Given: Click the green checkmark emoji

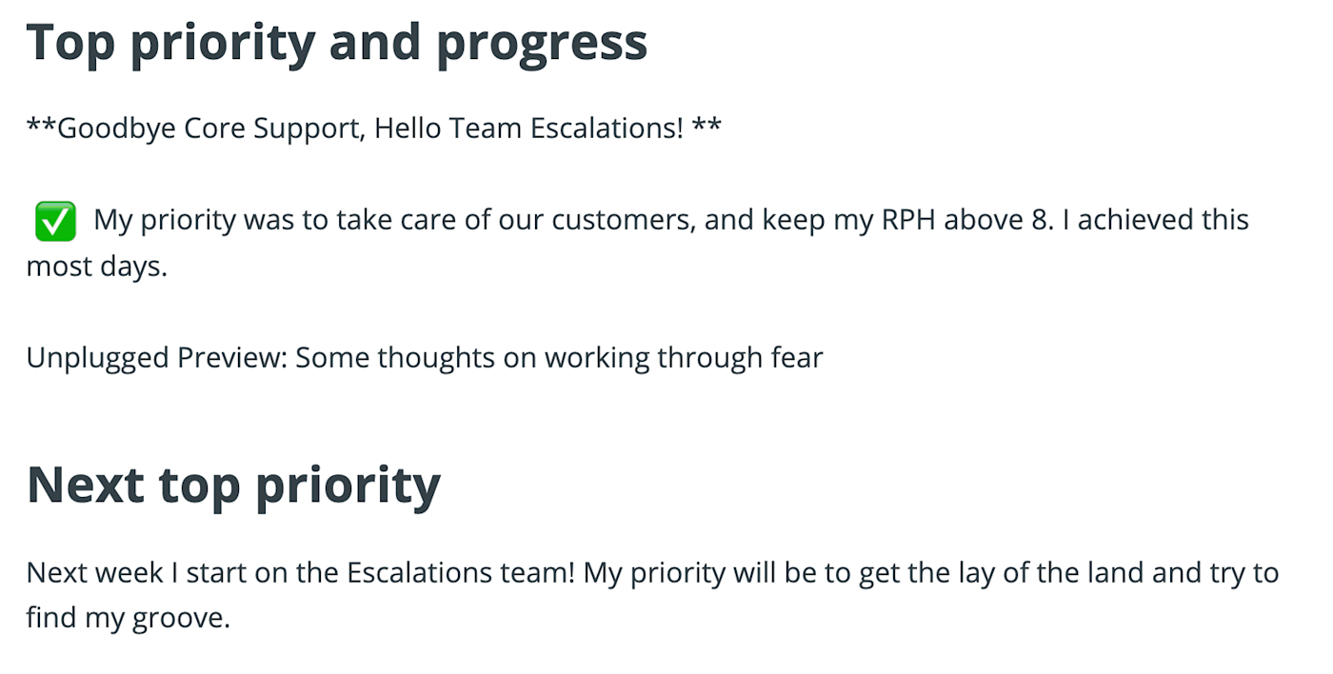Looking at the screenshot, I should (55, 222).
